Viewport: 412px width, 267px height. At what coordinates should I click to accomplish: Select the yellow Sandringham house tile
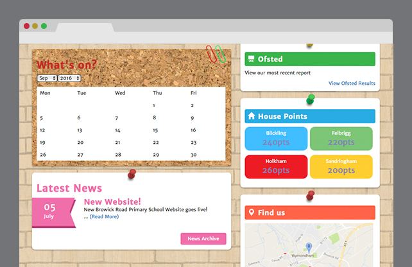click(341, 166)
